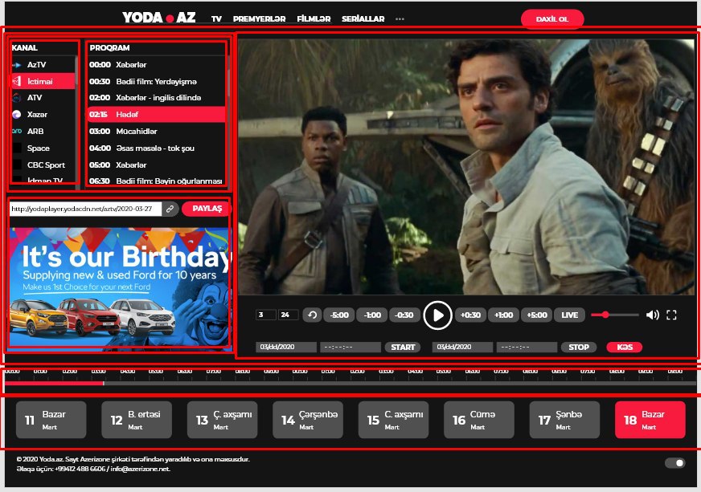Rewind by -1:00 button

(x=372, y=315)
